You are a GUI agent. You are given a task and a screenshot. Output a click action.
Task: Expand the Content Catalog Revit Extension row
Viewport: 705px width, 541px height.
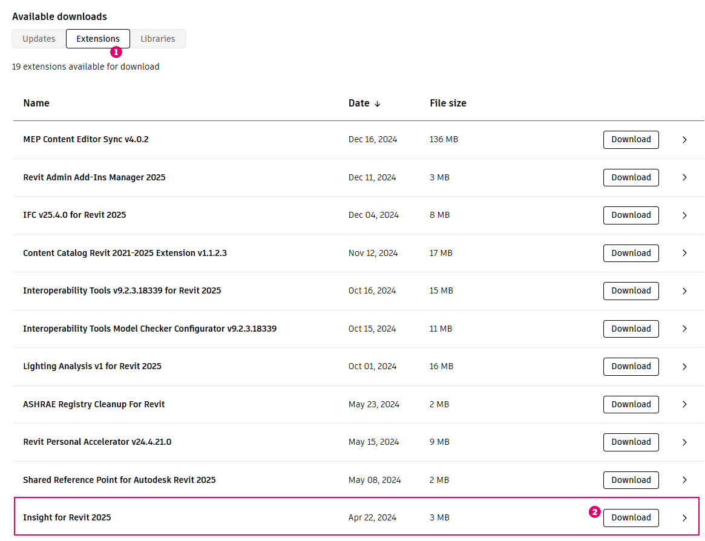[684, 253]
